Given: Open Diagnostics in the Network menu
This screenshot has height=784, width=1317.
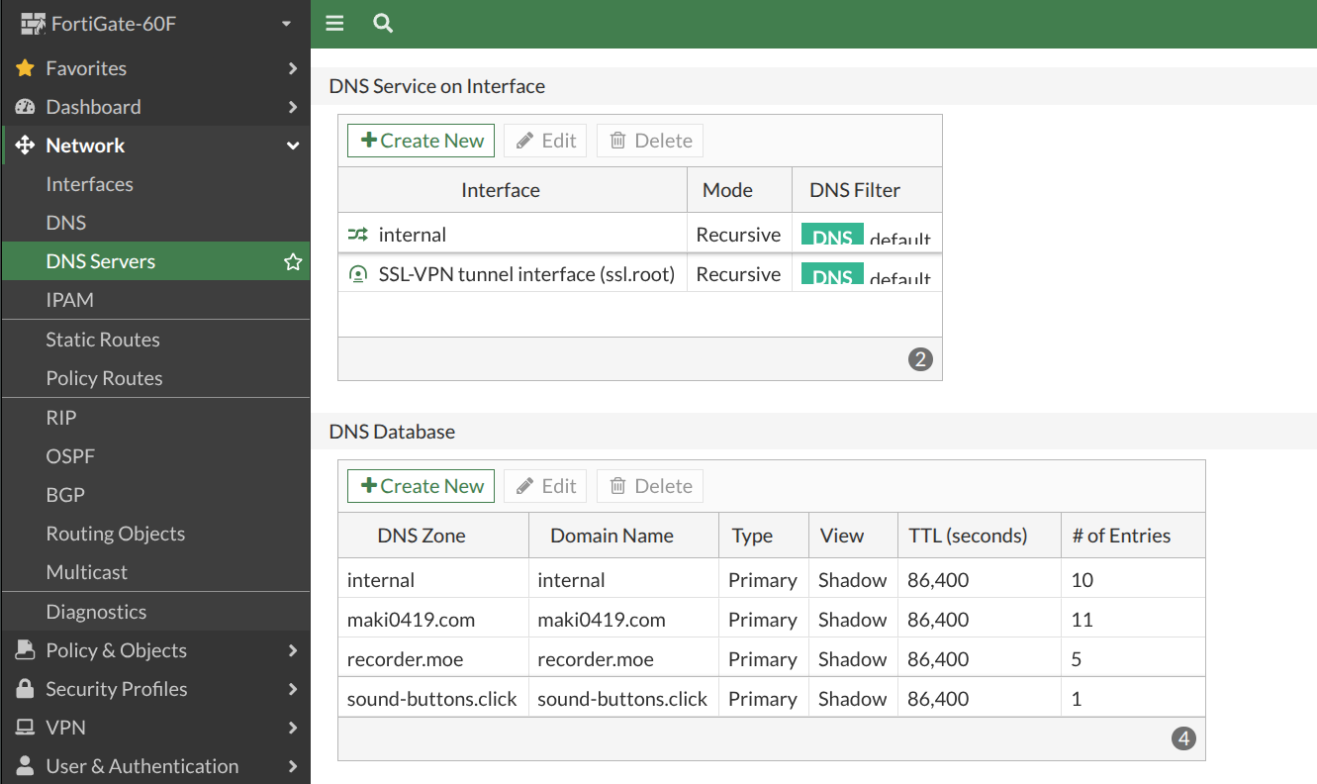Looking at the screenshot, I should (x=96, y=612).
